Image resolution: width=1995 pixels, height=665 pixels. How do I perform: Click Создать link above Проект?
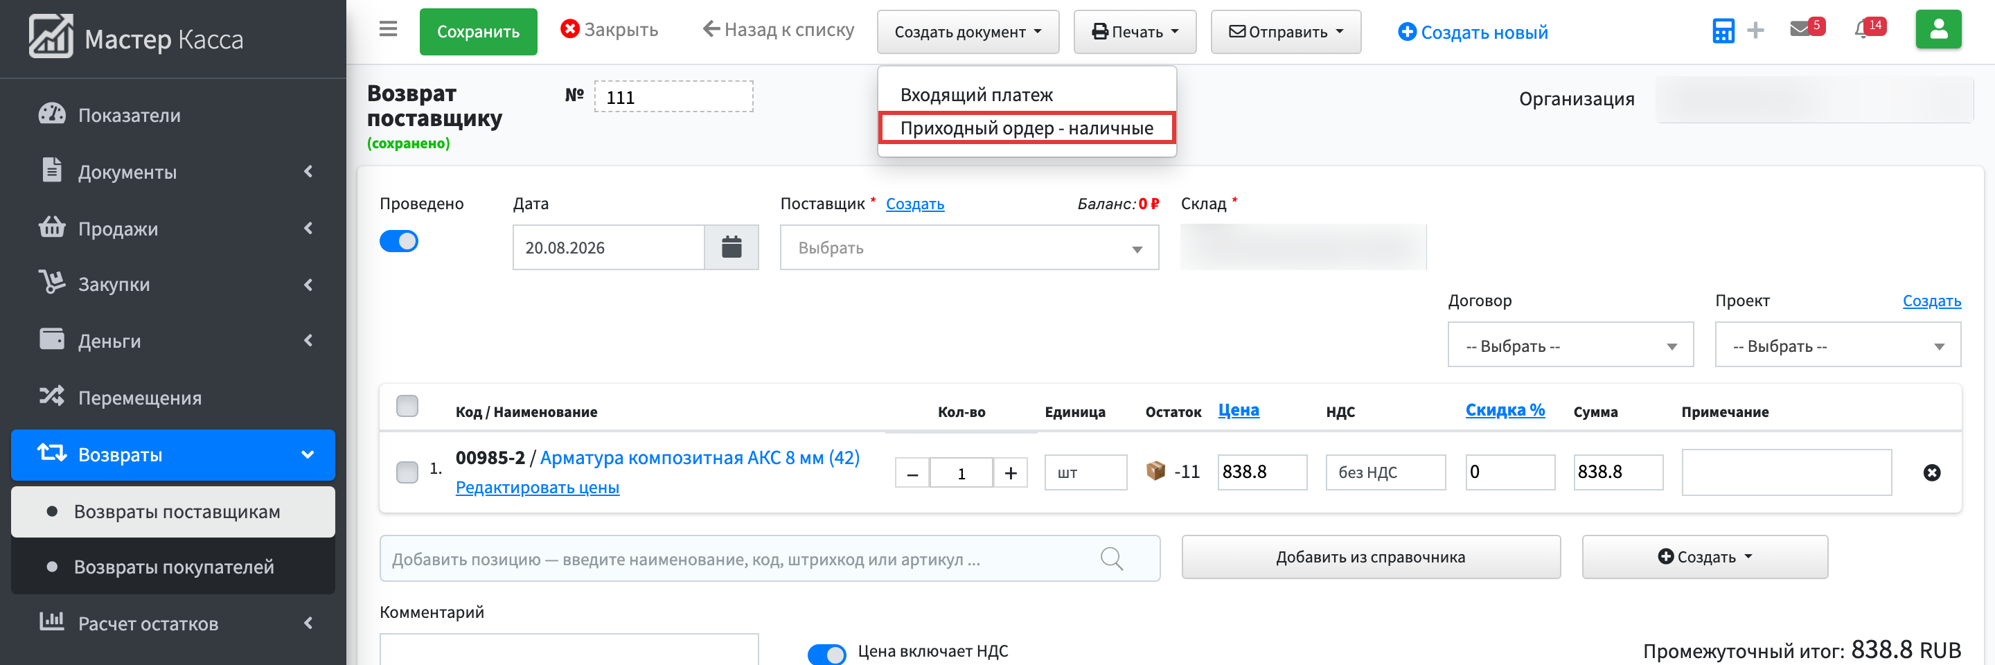[x=1931, y=301]
